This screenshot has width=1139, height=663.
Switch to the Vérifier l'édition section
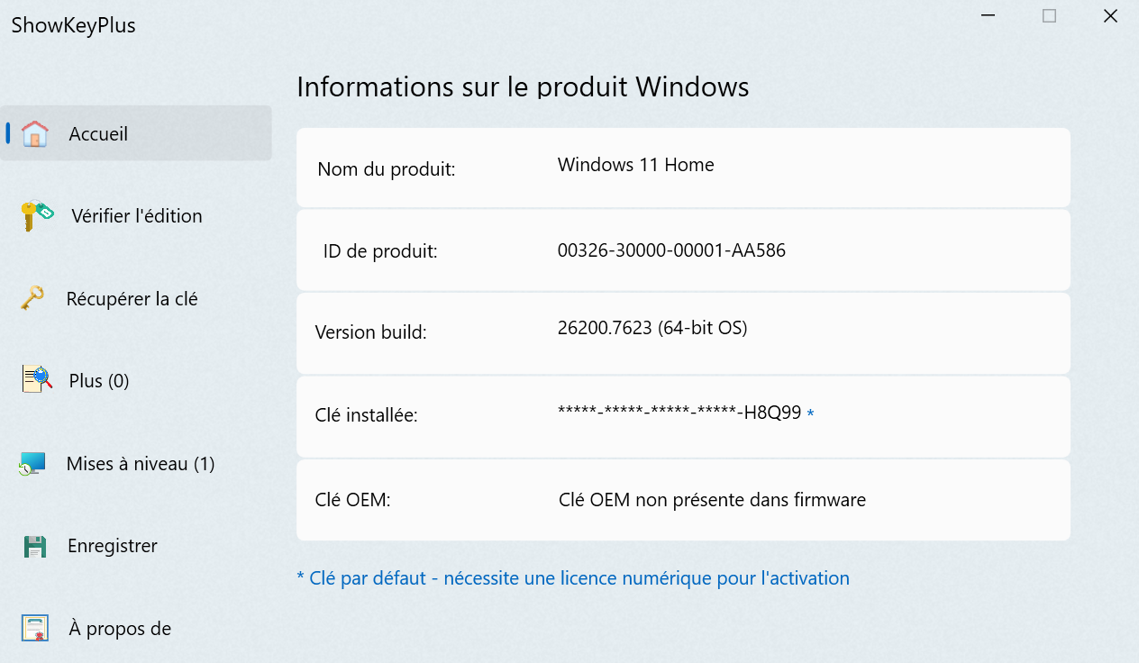click(137, 215)
